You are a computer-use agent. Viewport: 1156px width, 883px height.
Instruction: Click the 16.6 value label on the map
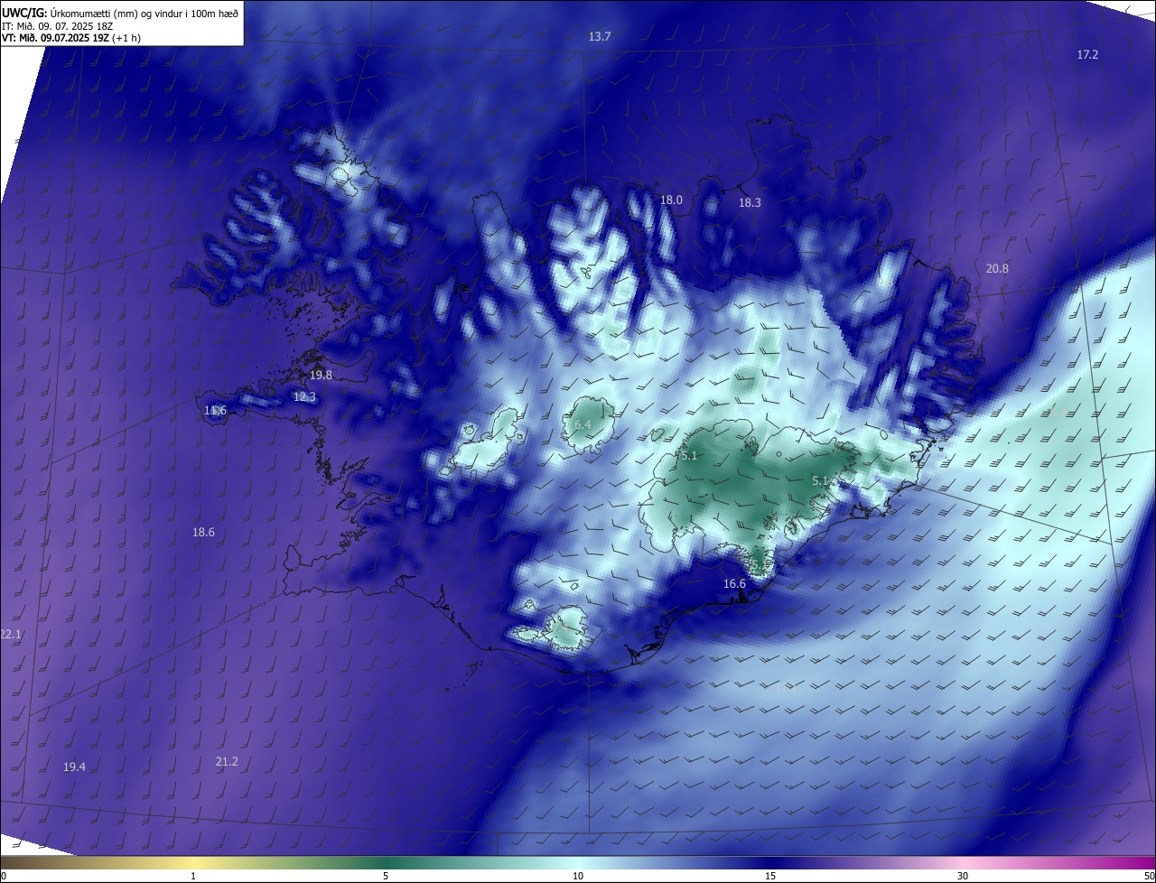[x=734, y=584]
